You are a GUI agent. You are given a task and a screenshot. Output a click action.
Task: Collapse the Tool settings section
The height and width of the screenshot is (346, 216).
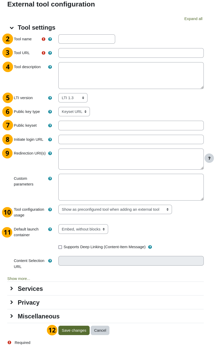click(11, 28)
